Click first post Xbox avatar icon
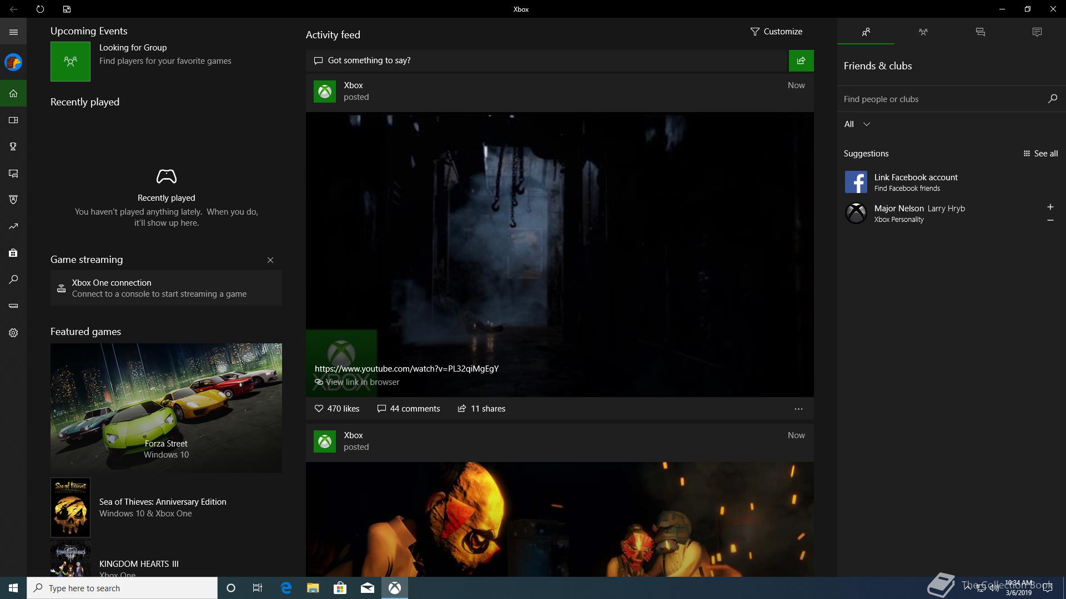This screenshot has width=1066, height=599. (325, 92)
